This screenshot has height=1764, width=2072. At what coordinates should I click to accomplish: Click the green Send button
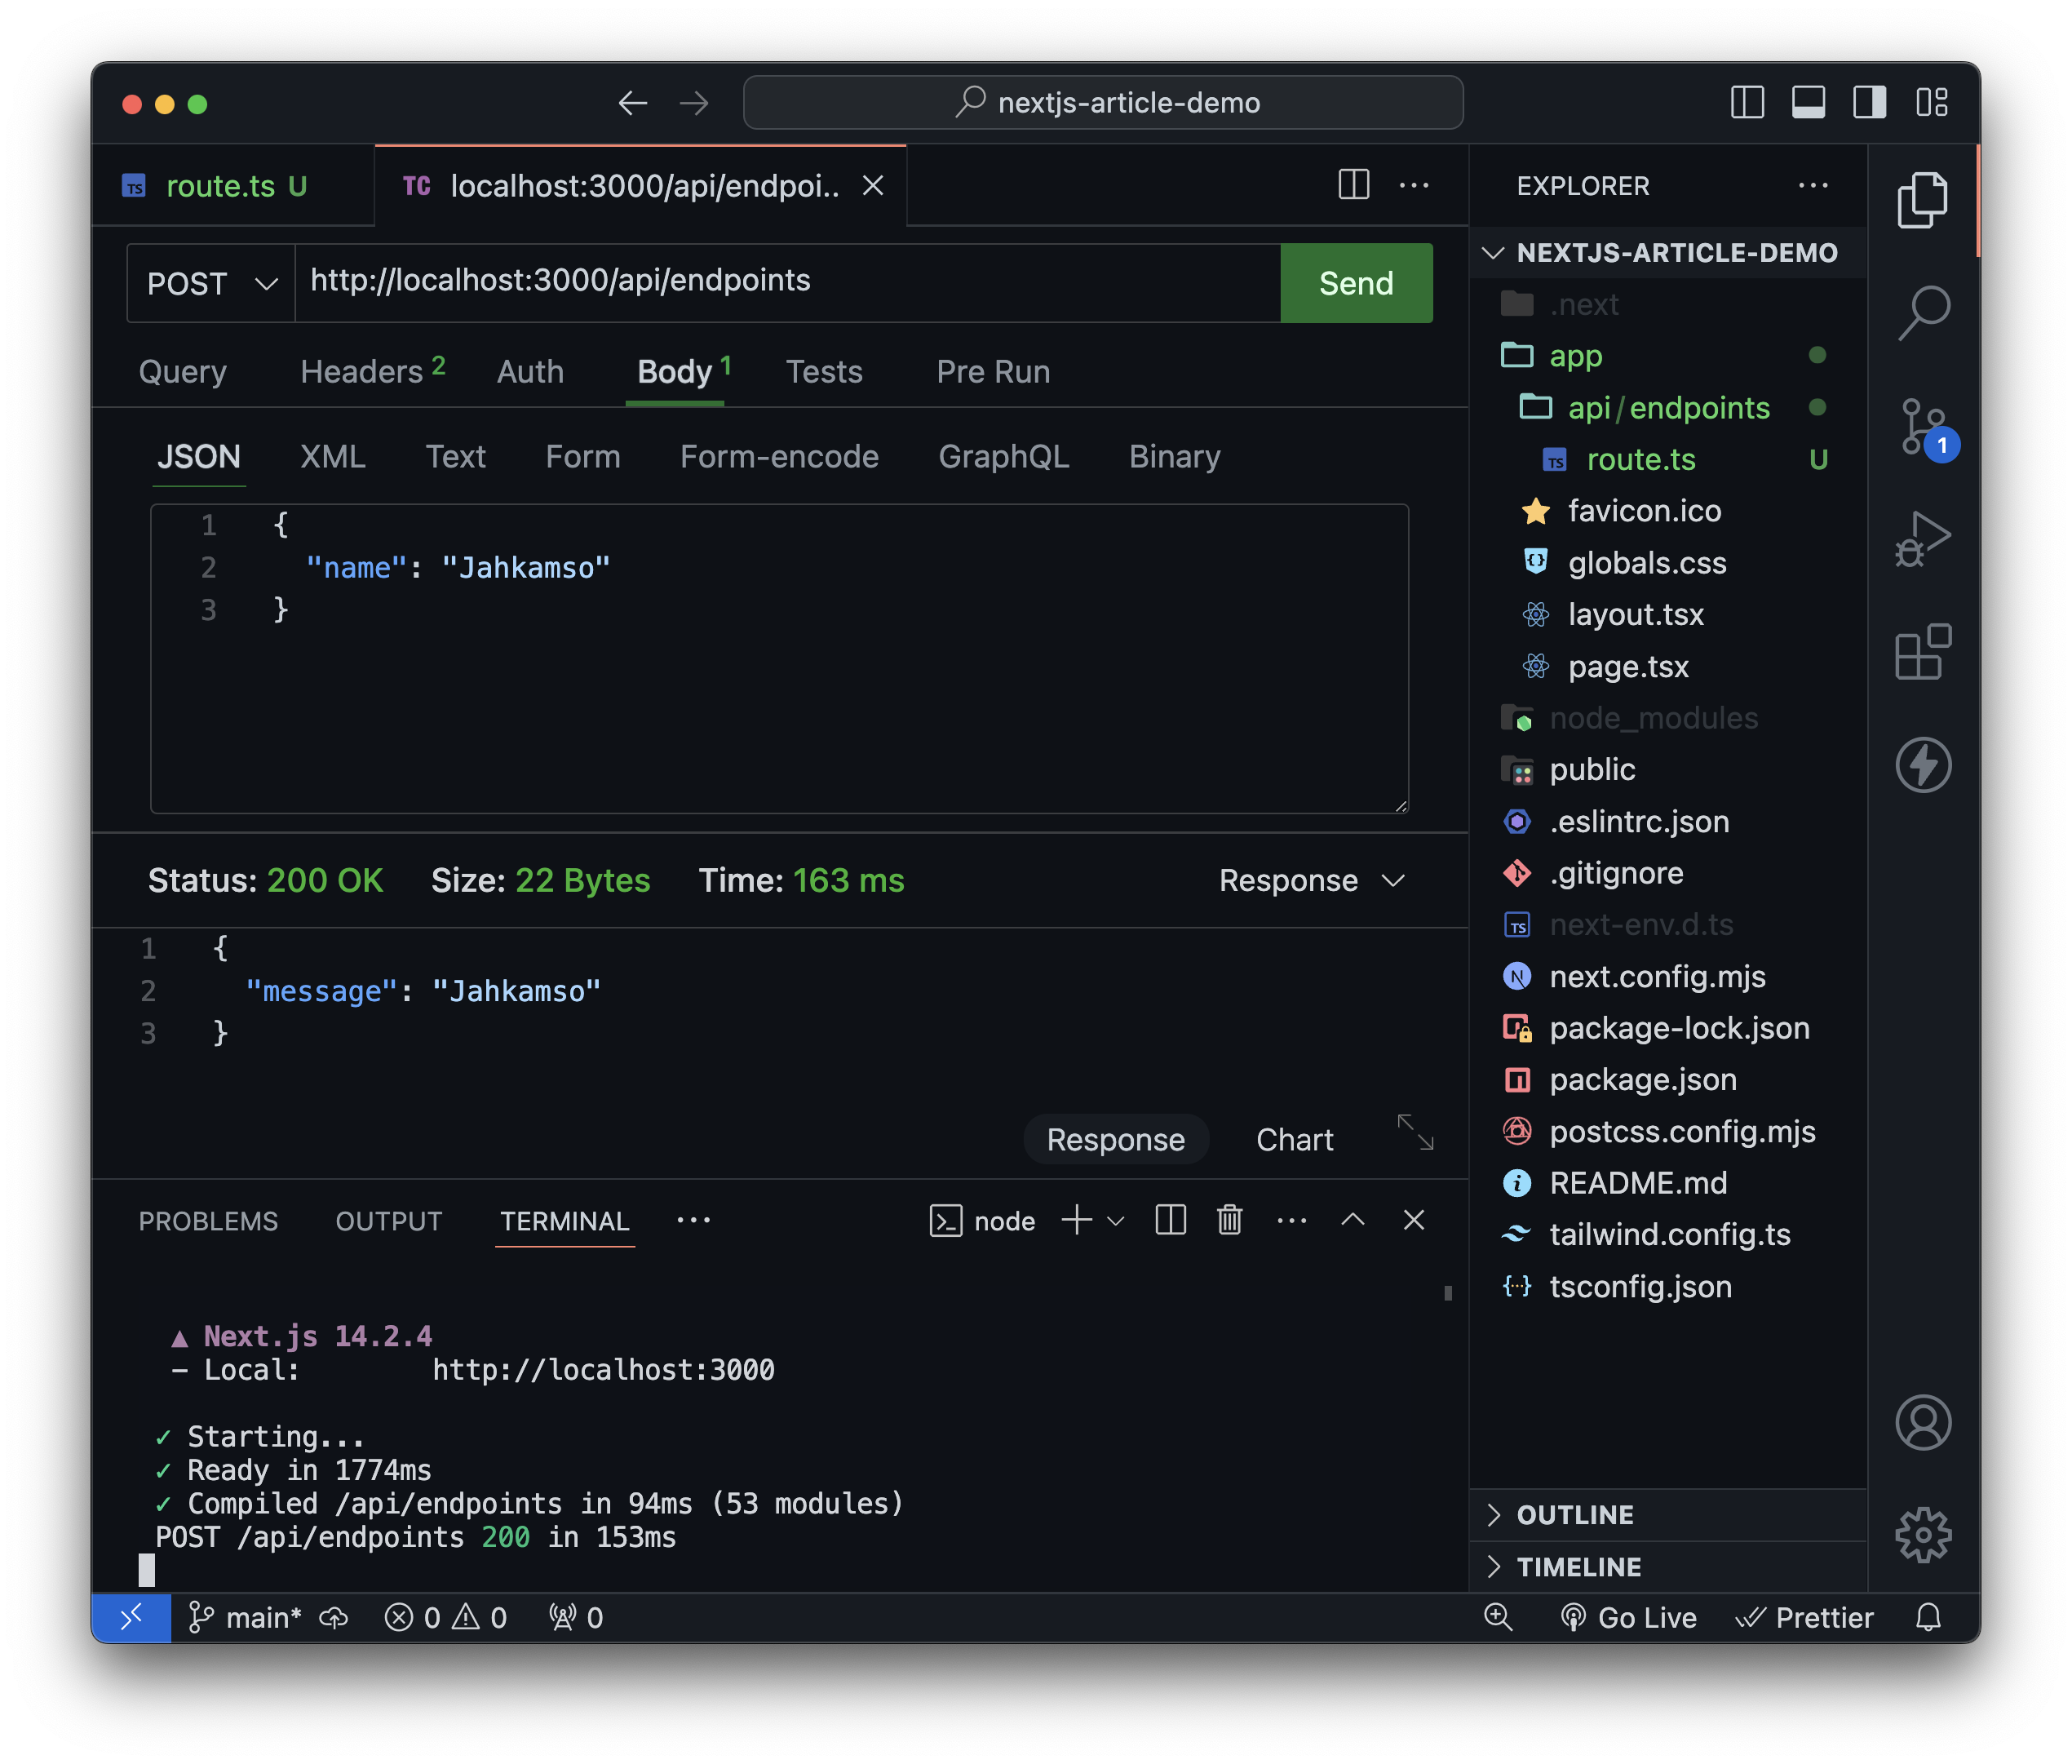coord(1355,284)
